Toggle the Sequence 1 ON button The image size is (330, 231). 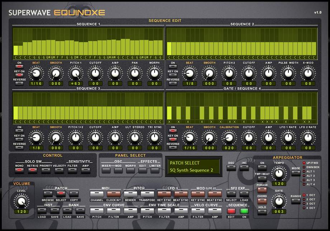(x=19, y=67)
